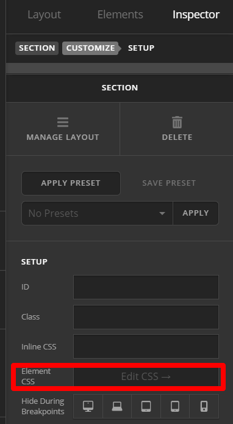Screen dimensions: 233x424
Task: Click the Section breadcrumb
Action: pos(37,48)
